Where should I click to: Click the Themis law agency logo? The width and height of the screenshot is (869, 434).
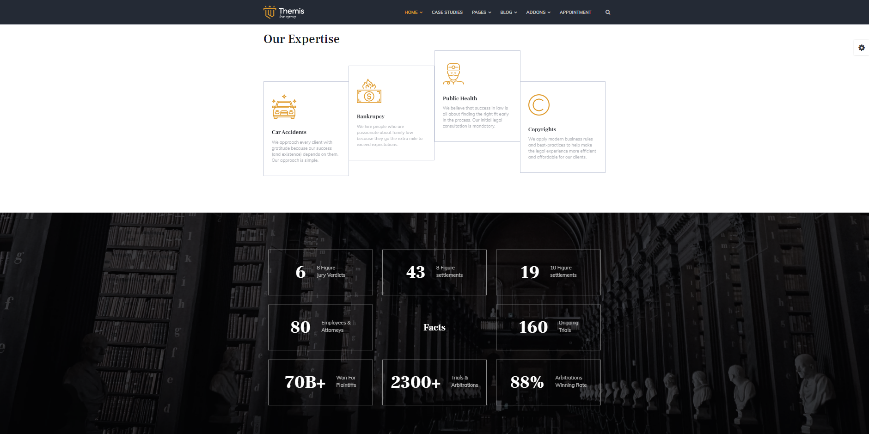tap(284, 12)
